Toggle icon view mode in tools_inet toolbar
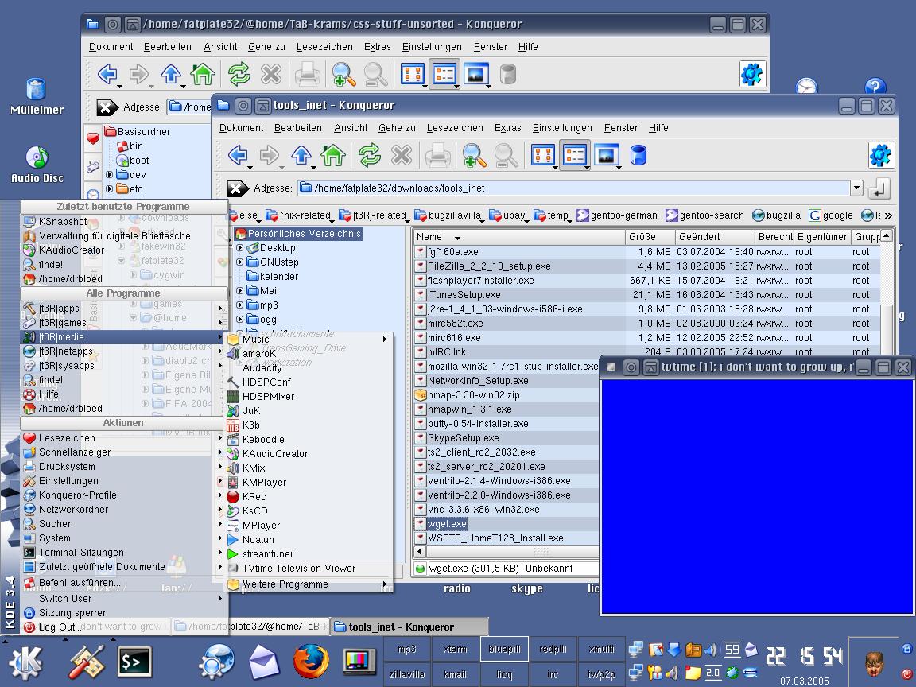The height and width of the screenshot is (687, 916). (543, 155)
